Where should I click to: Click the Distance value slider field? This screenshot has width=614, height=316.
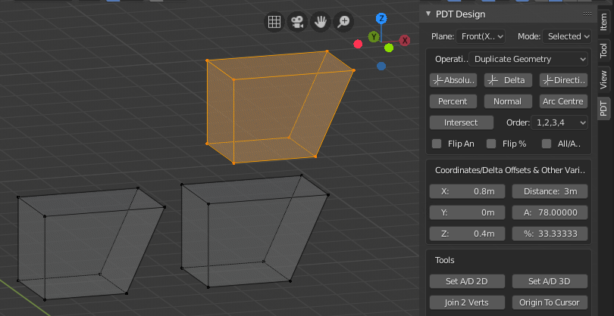click(550, 191)
